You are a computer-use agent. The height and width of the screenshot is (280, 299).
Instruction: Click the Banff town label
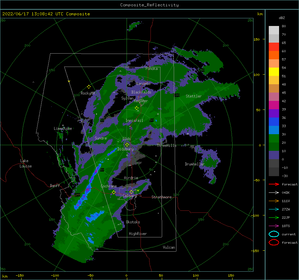pos(55,185)
